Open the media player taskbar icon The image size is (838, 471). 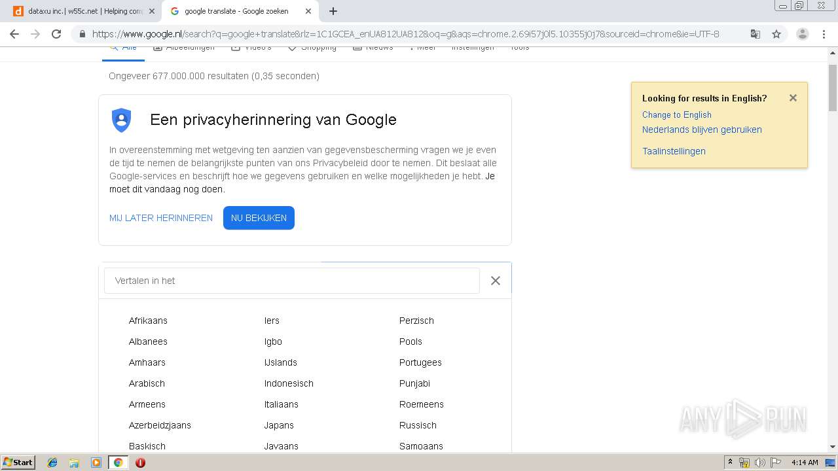click(96, 462)
